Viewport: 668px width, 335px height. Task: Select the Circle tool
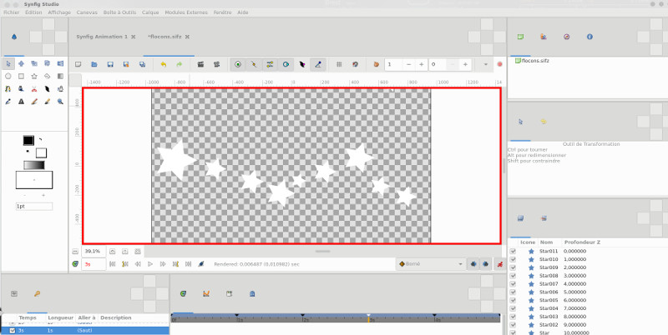(x=8, y=76)
